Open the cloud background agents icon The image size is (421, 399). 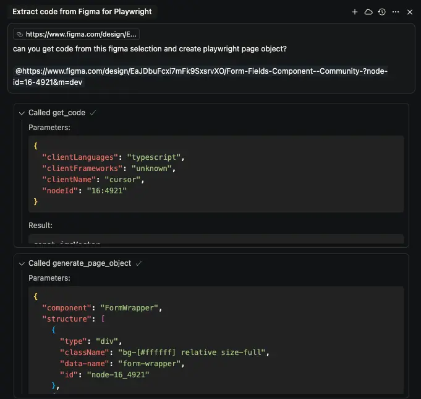tap(368, 12)
